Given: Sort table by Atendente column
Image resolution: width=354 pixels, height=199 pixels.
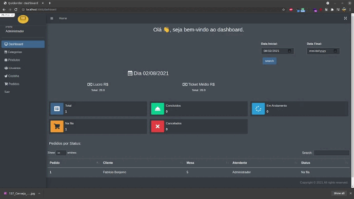Looking at the screenshot, I should pyautogui.click(x=264, y=163).
